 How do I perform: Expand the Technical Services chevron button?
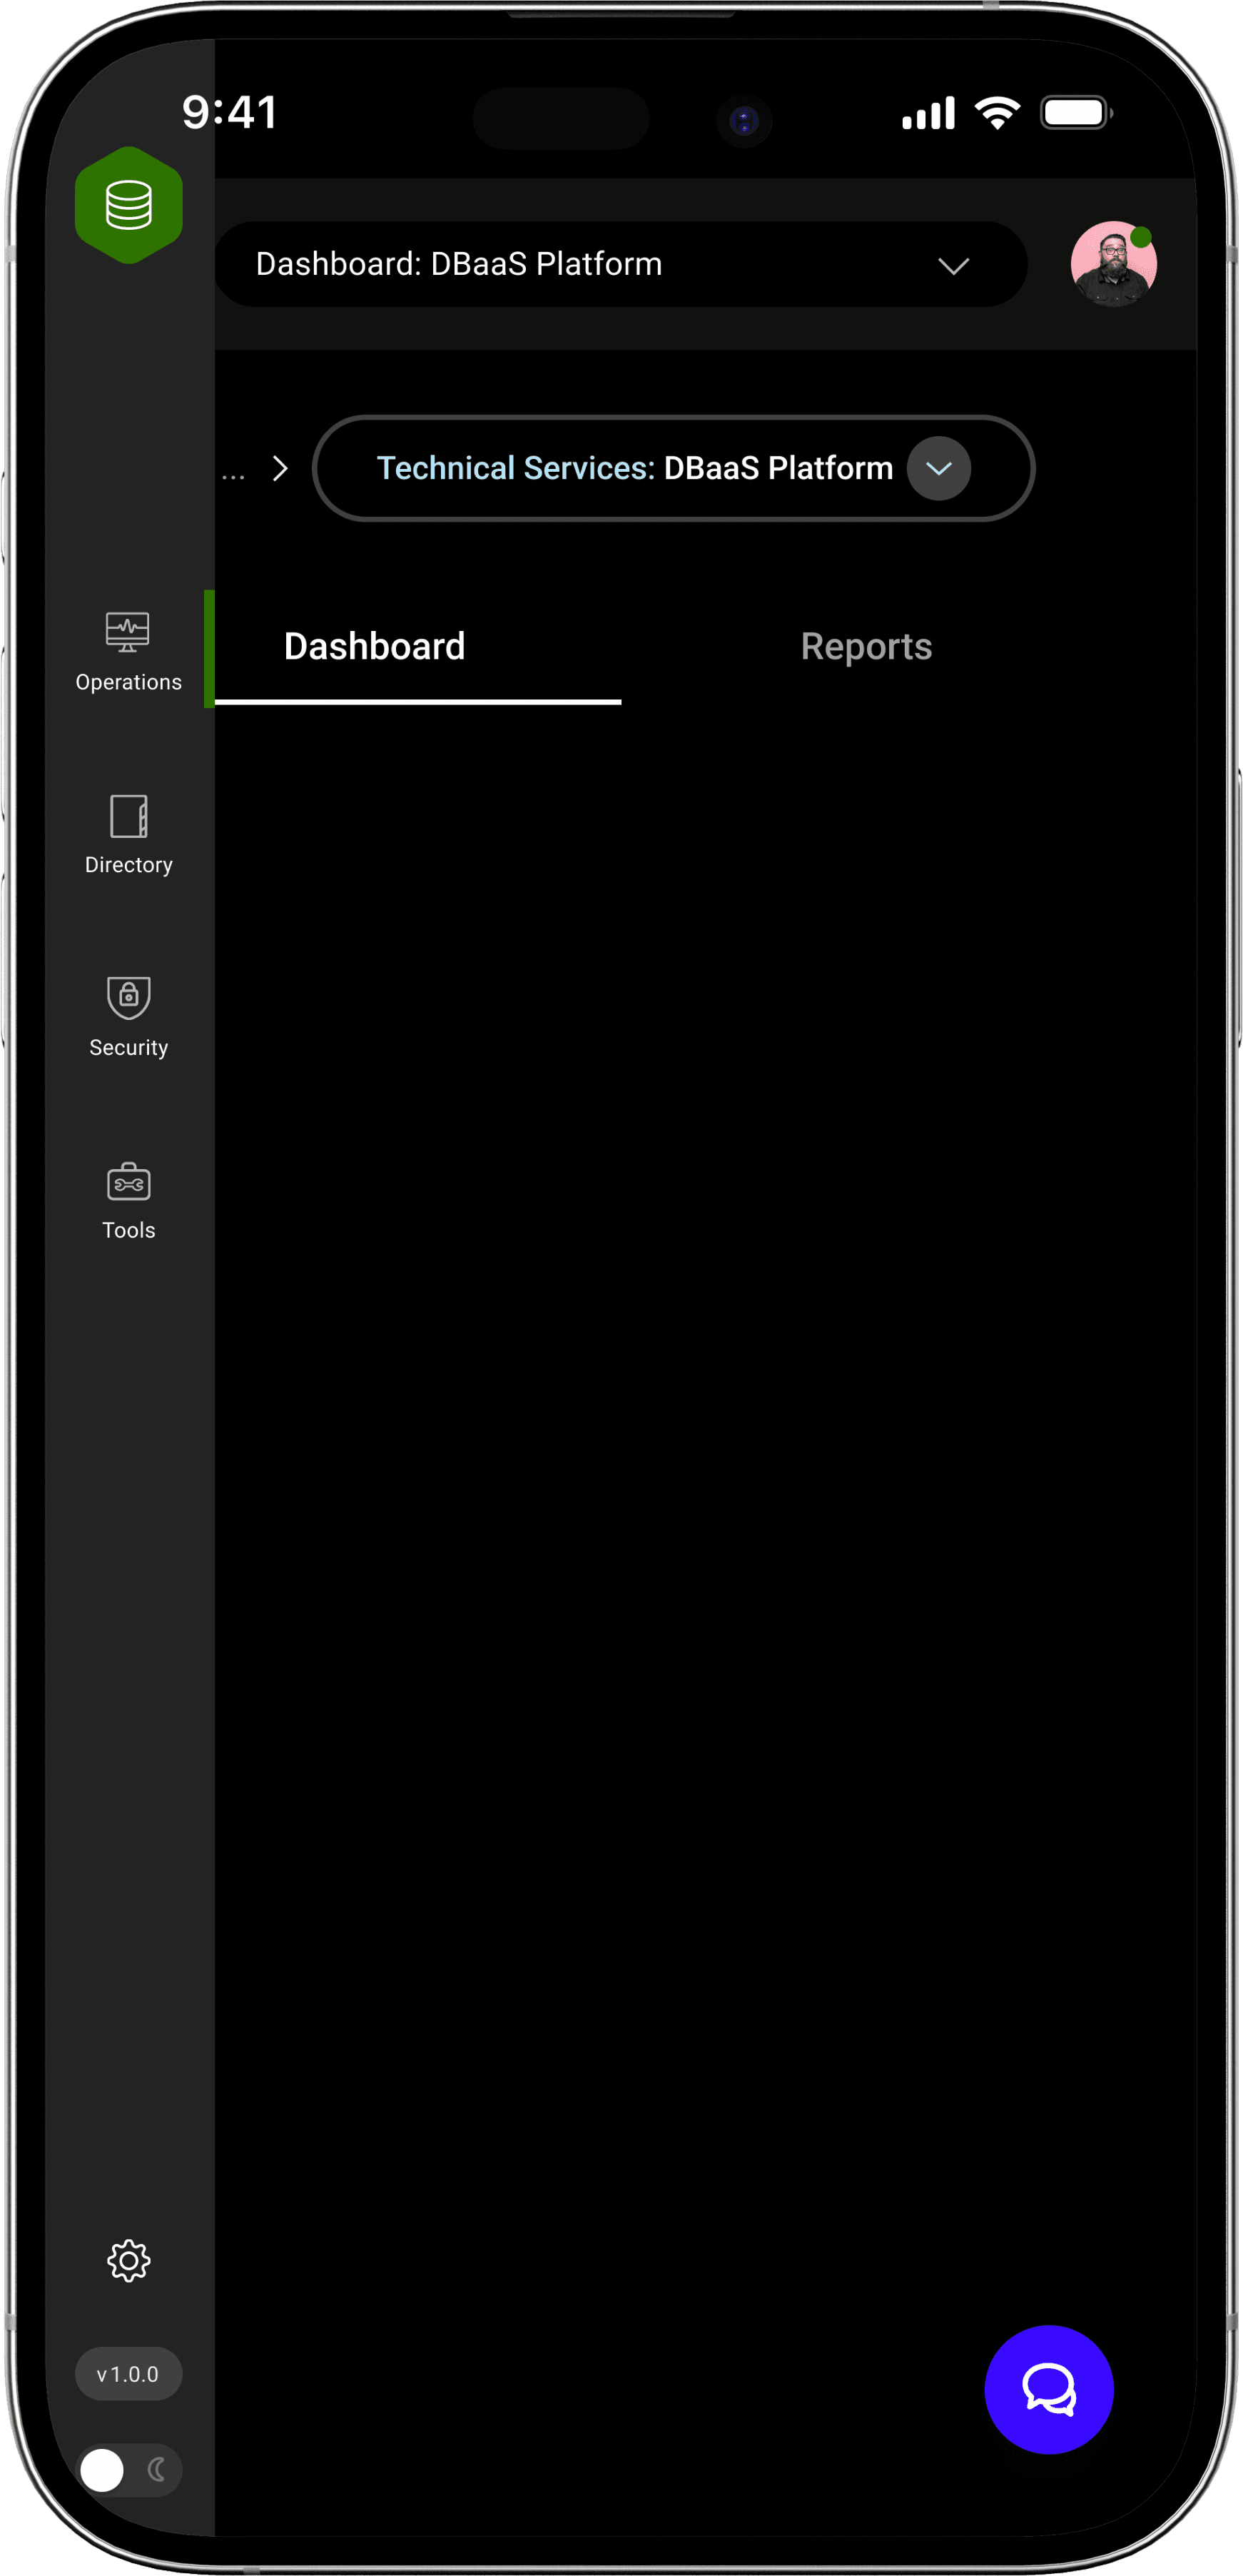(x=938, y=468)
